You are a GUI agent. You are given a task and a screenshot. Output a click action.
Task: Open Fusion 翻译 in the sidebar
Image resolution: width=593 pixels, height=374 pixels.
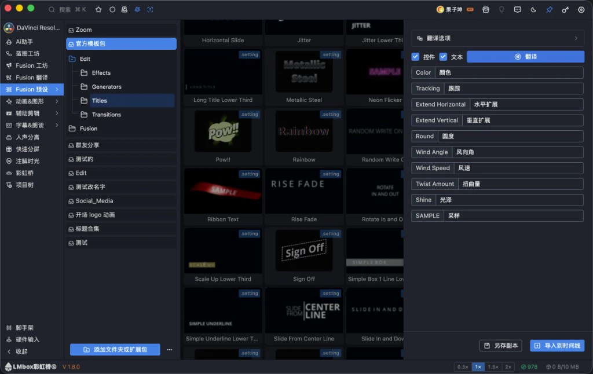click(x=32, y=78)
